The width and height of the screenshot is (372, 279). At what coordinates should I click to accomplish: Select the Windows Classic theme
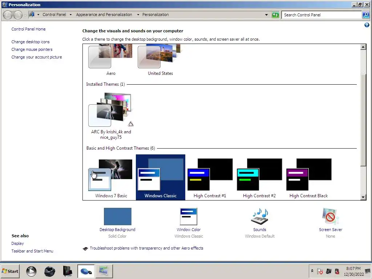(160, 177)
